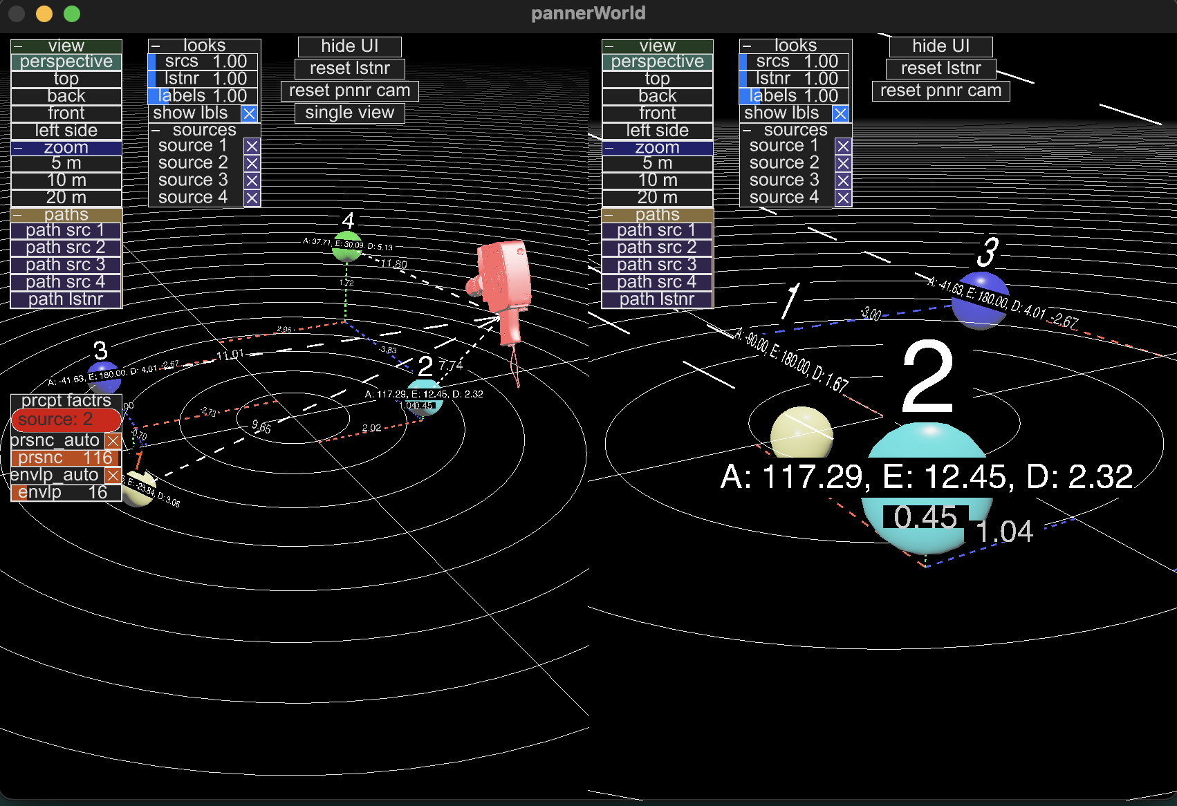Image resolution: width=1177 pixels, height=806 pixels.
Task: Select blue source 3 sphere in right view
Action: point(980,301)
